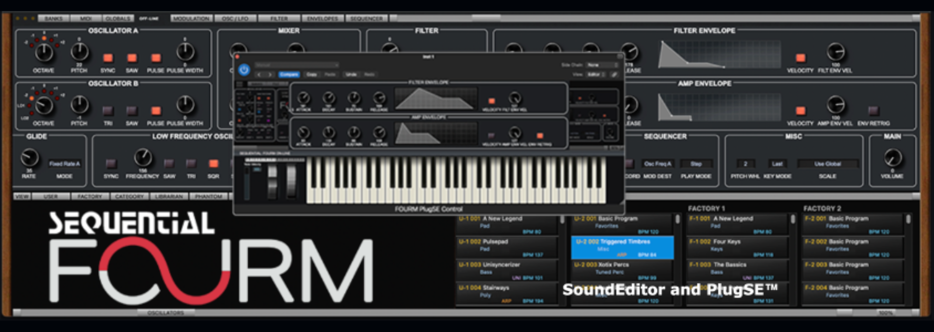Click the Glide Rate knob
The height and width of the screenshot is (332, 934).
(x=30, y=158)
